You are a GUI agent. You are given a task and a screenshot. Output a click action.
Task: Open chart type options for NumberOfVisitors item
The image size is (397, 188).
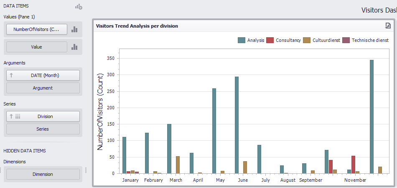74,29
